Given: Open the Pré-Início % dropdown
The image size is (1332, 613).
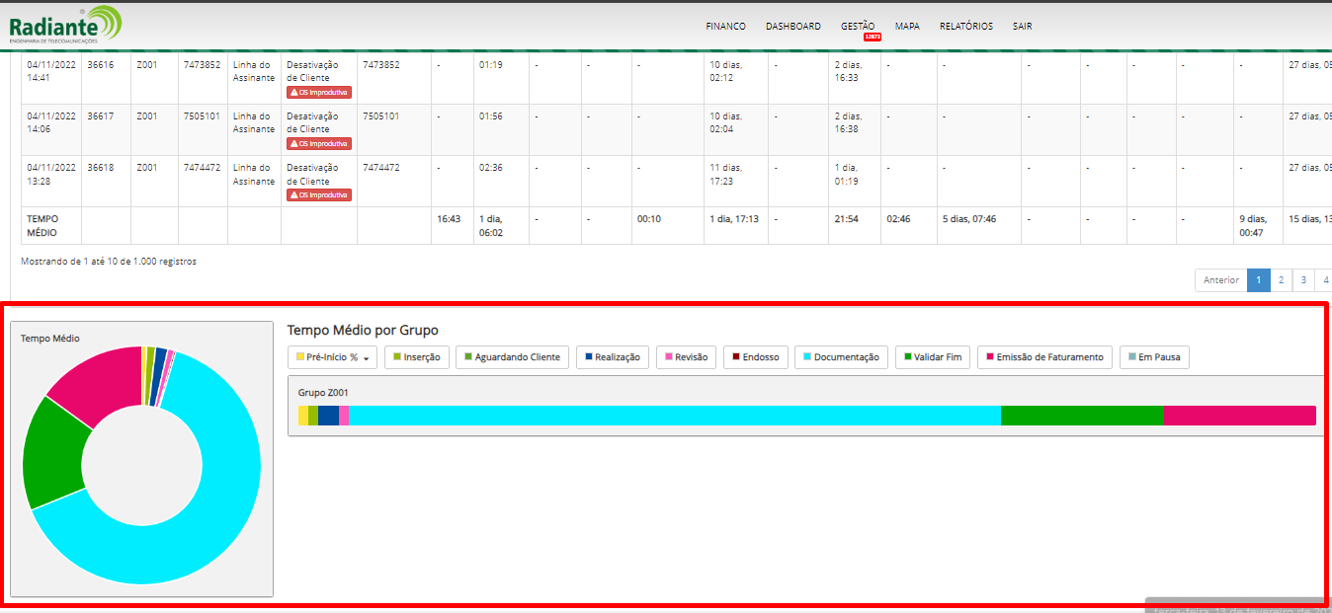Looking at the screenshot, I should point(332,357).
